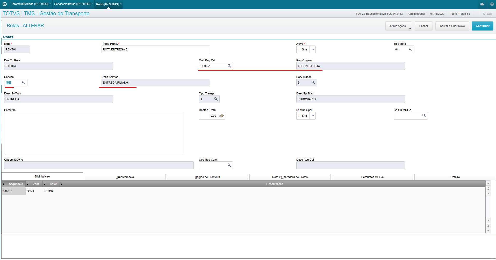496x260 pixels.
Task: Open lookup for Tipo Transp. field
Action: pyautogui.click(x=216, y=99)
